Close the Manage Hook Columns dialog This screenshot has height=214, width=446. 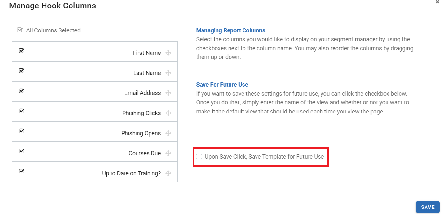click(x=437, y=2)
